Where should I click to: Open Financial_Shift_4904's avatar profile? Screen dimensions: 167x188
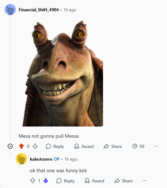click(10, 9)
